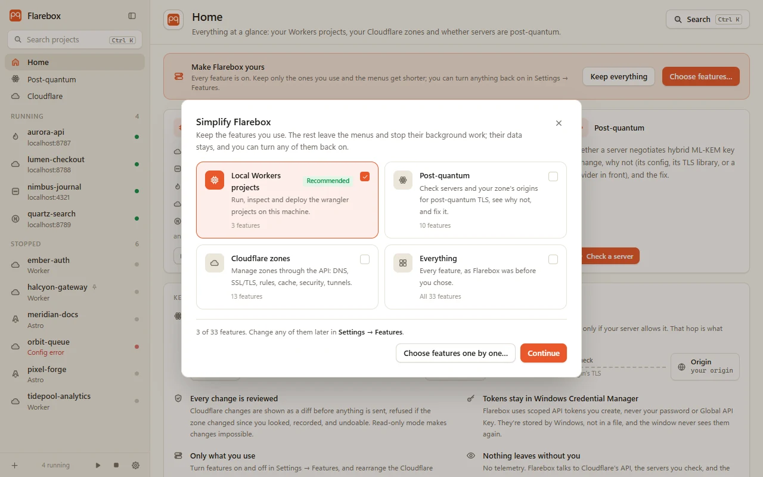Click the Flarebox logo icon in sidebar
The image size is (763, 477).
click(15, 16)
